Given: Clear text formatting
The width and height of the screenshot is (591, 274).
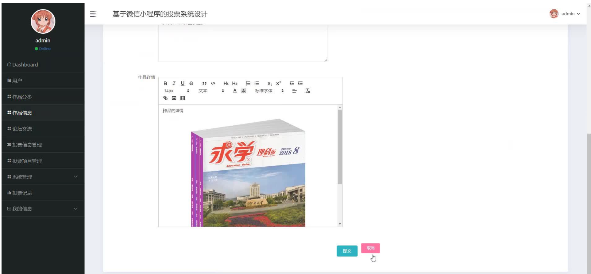Looking at the screenshot, I should (x=308, y=91).
